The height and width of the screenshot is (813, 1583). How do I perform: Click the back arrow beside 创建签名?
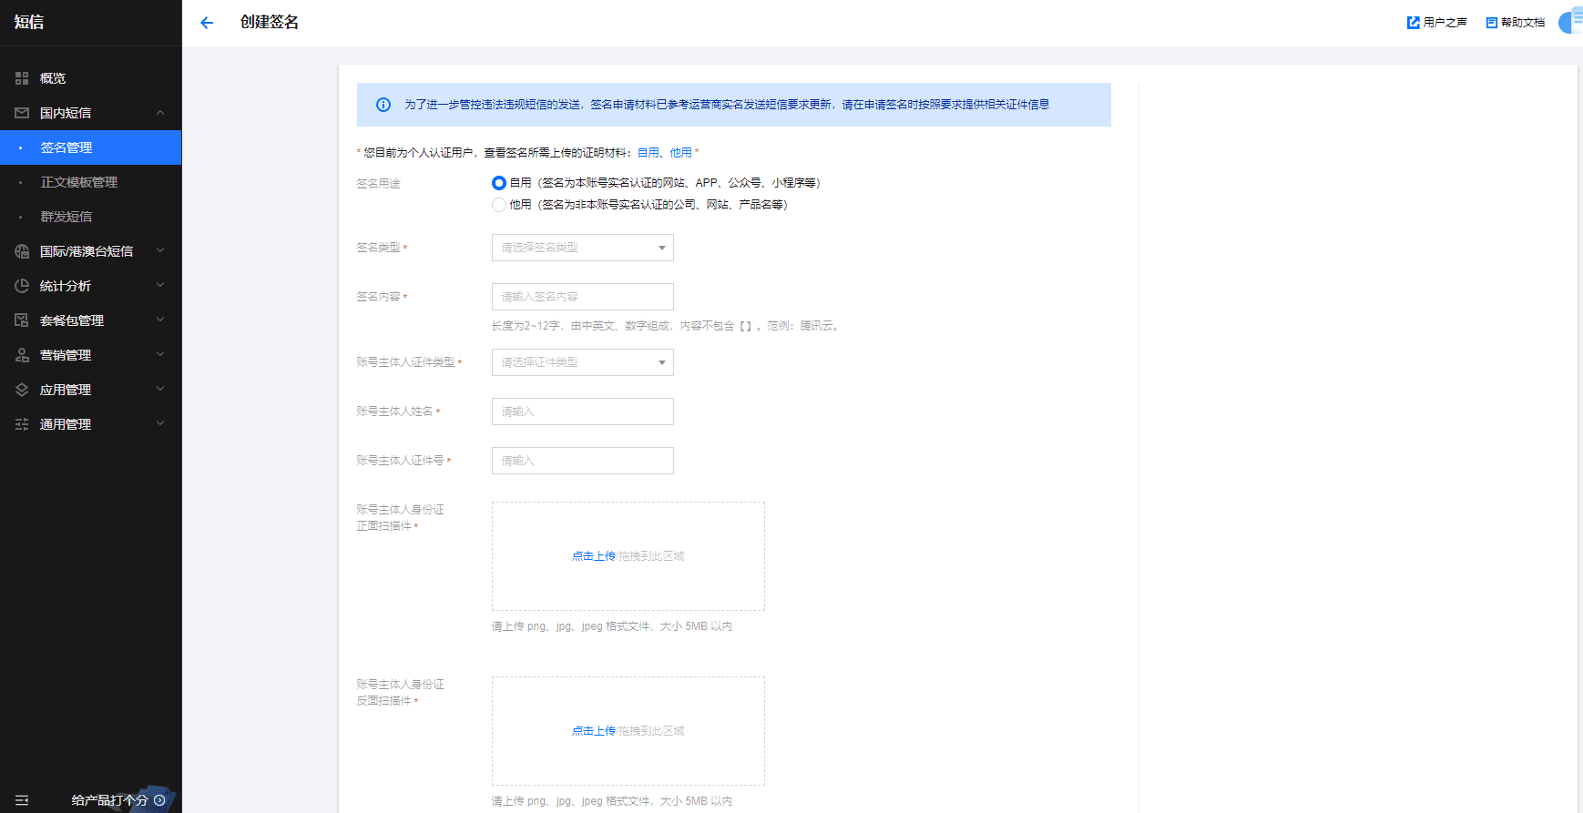tap(207, 23)
